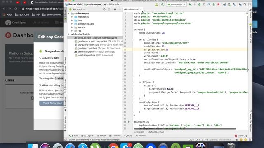Open Project panel settings gear

pos(115,9)
